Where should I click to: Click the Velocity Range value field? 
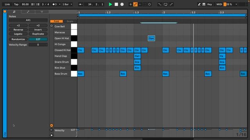pos(38,45)
